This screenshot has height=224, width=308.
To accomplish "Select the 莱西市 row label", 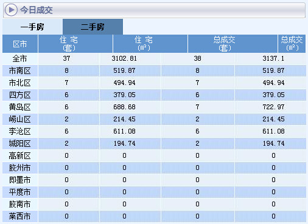I will 19,217.
